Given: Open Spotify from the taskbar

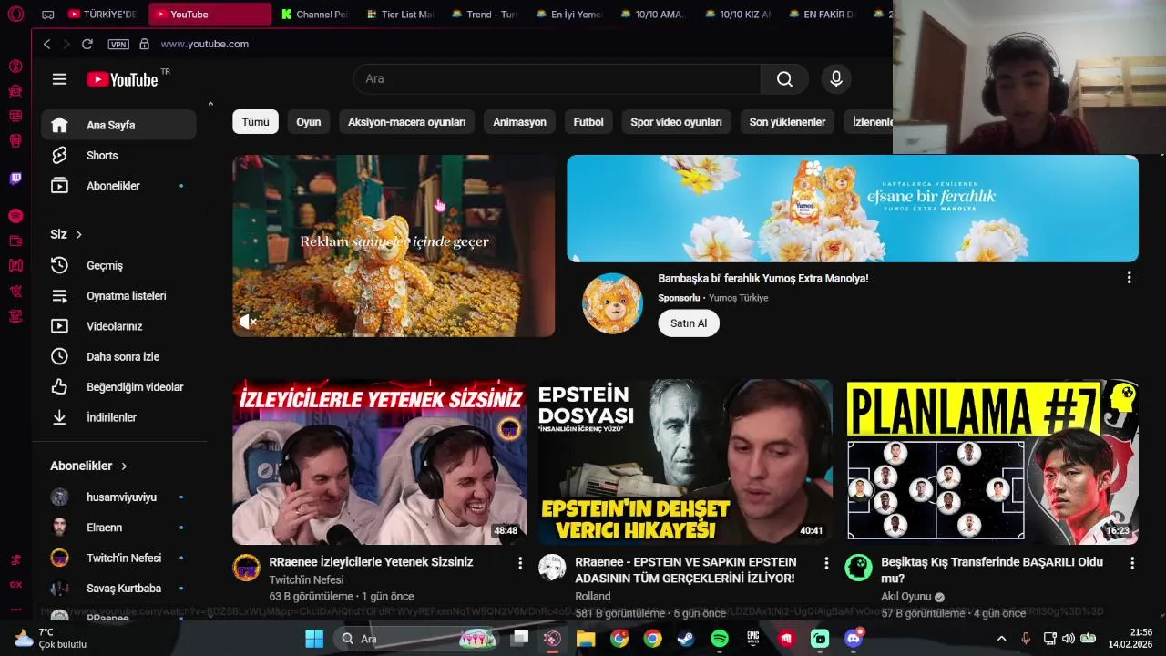Looking at the screenshot, I should 720,639.
